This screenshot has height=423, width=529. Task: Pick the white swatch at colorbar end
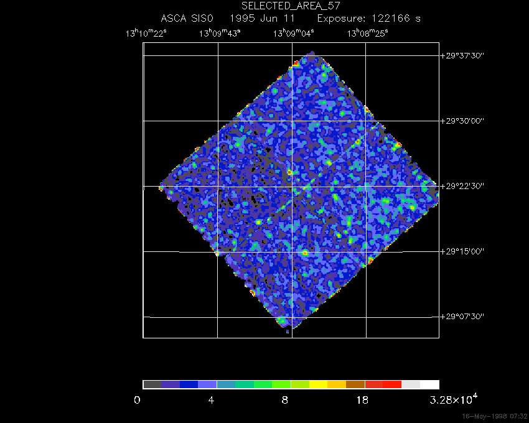click(x=429, y=384)
